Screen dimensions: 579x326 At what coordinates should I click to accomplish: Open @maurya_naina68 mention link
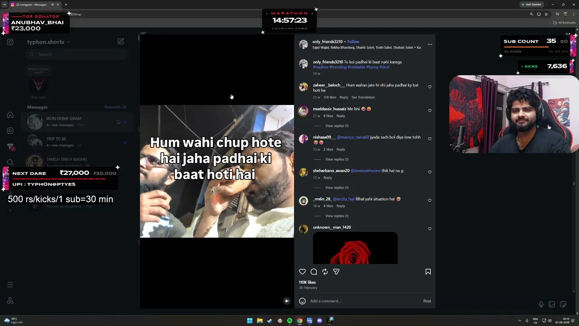pos(353,137)
